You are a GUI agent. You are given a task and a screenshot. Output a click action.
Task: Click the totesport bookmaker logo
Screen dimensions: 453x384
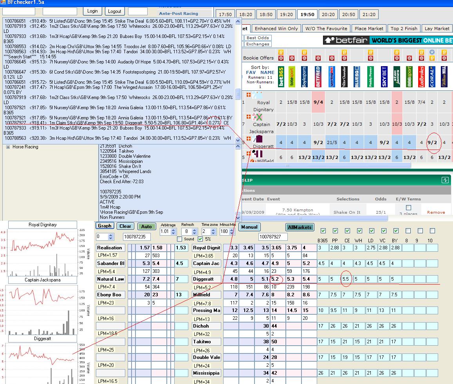tap(292, 77)
